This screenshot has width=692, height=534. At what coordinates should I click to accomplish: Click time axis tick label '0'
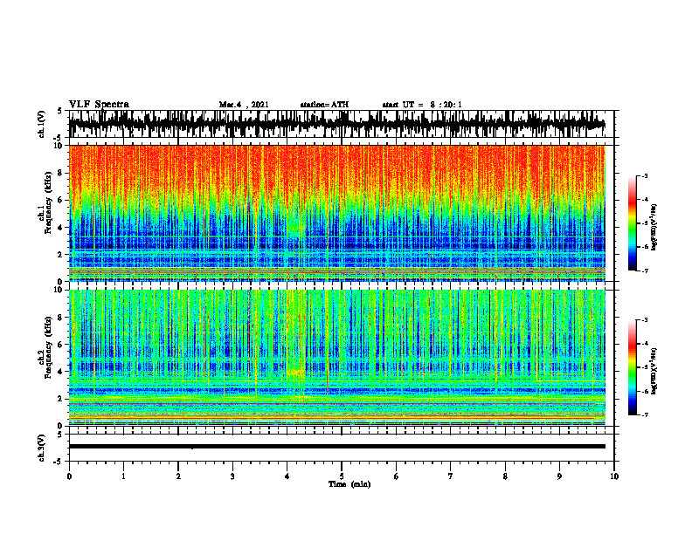pyautogui.click(x=69, y=476)
